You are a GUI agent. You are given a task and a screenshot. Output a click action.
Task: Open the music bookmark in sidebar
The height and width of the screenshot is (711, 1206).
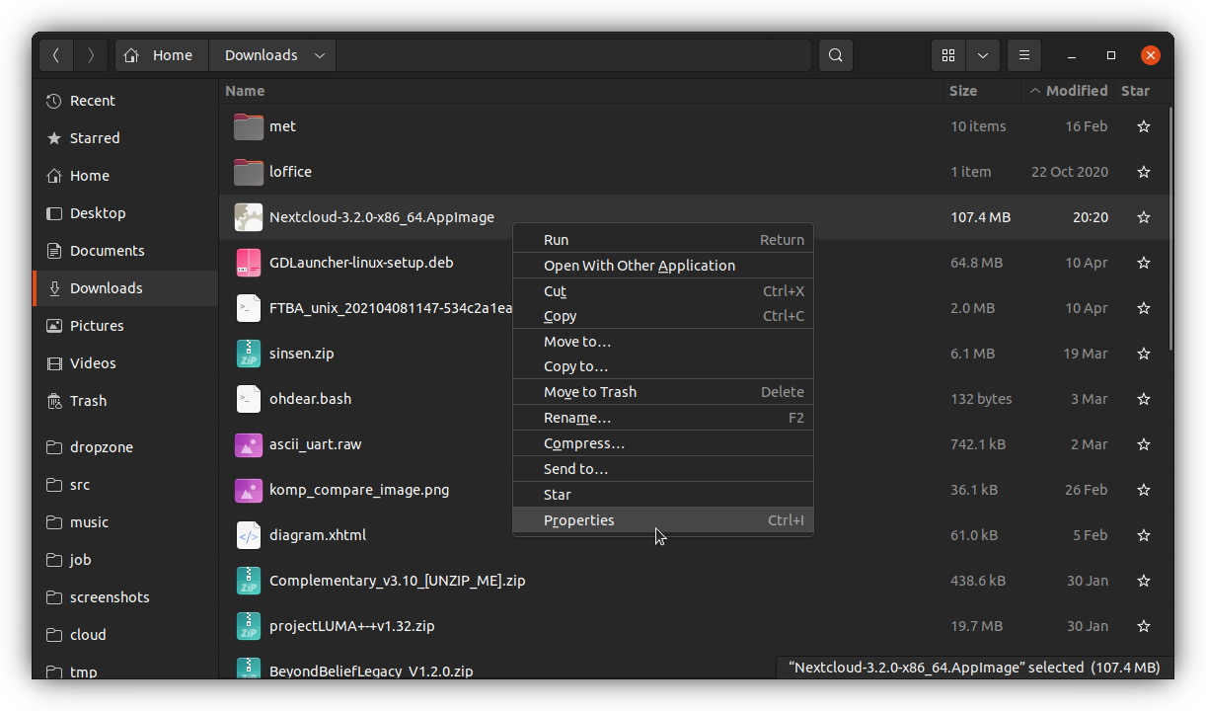(x=125, y=522)
